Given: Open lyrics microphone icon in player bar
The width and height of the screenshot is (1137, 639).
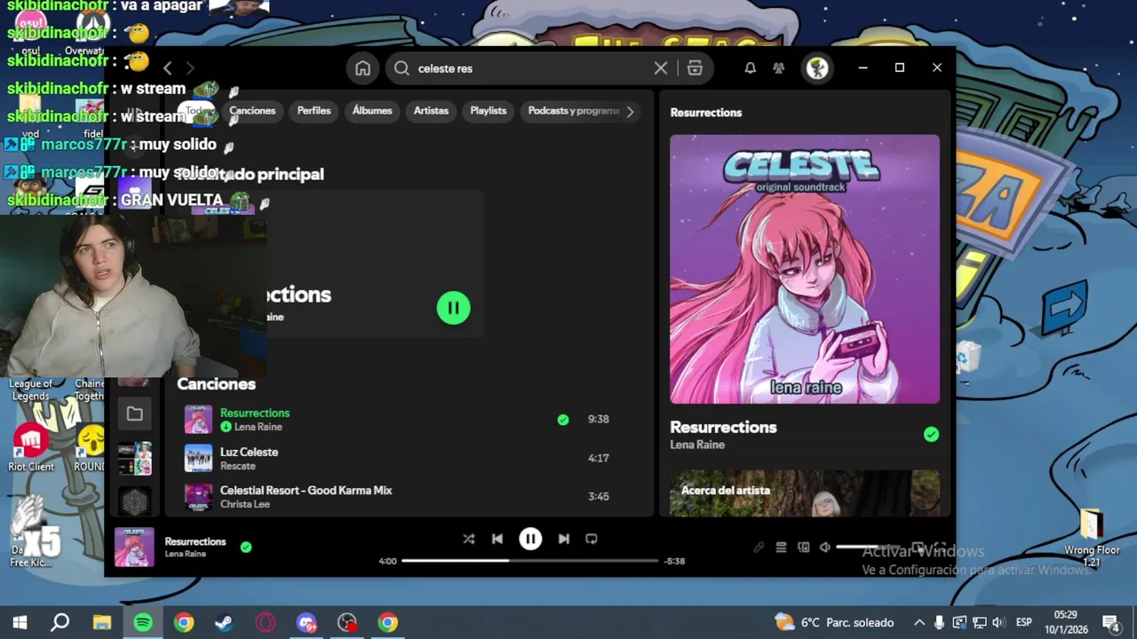Looking at the screenshot, I should coord(759,548).
